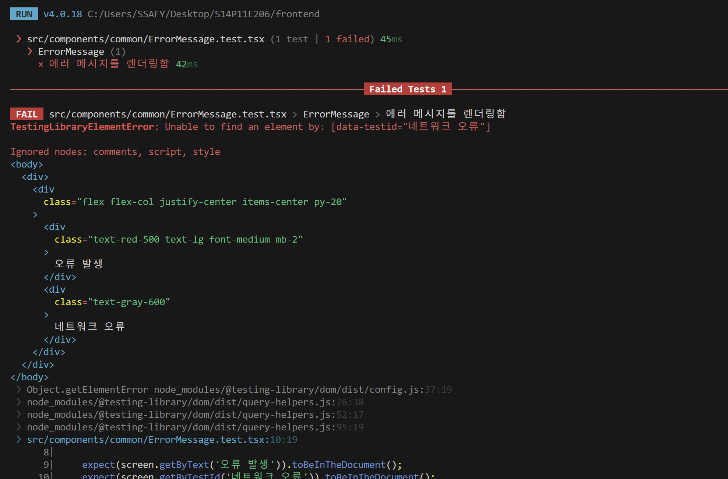
Task: Click the red FAIL badge
Action: 27,114
